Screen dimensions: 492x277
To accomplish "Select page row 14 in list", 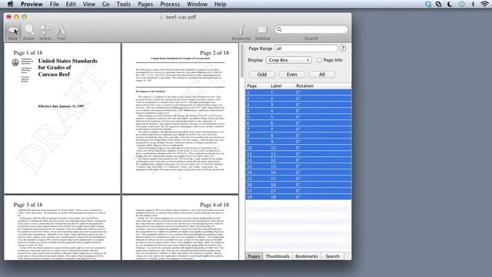I will point(298,172).
